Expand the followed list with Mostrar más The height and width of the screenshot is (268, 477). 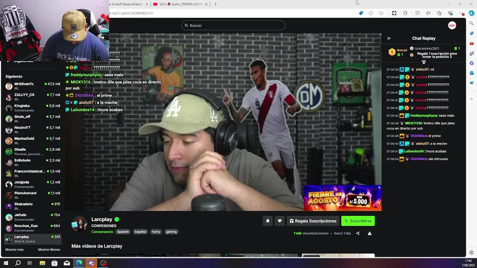15,249
